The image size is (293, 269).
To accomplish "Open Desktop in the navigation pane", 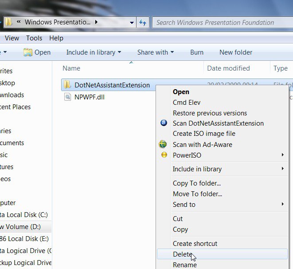I will (8, 83).
